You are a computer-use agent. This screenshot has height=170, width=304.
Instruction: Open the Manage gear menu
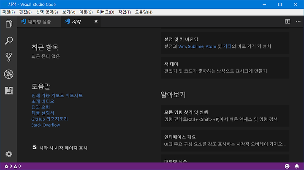coord(9,154)
